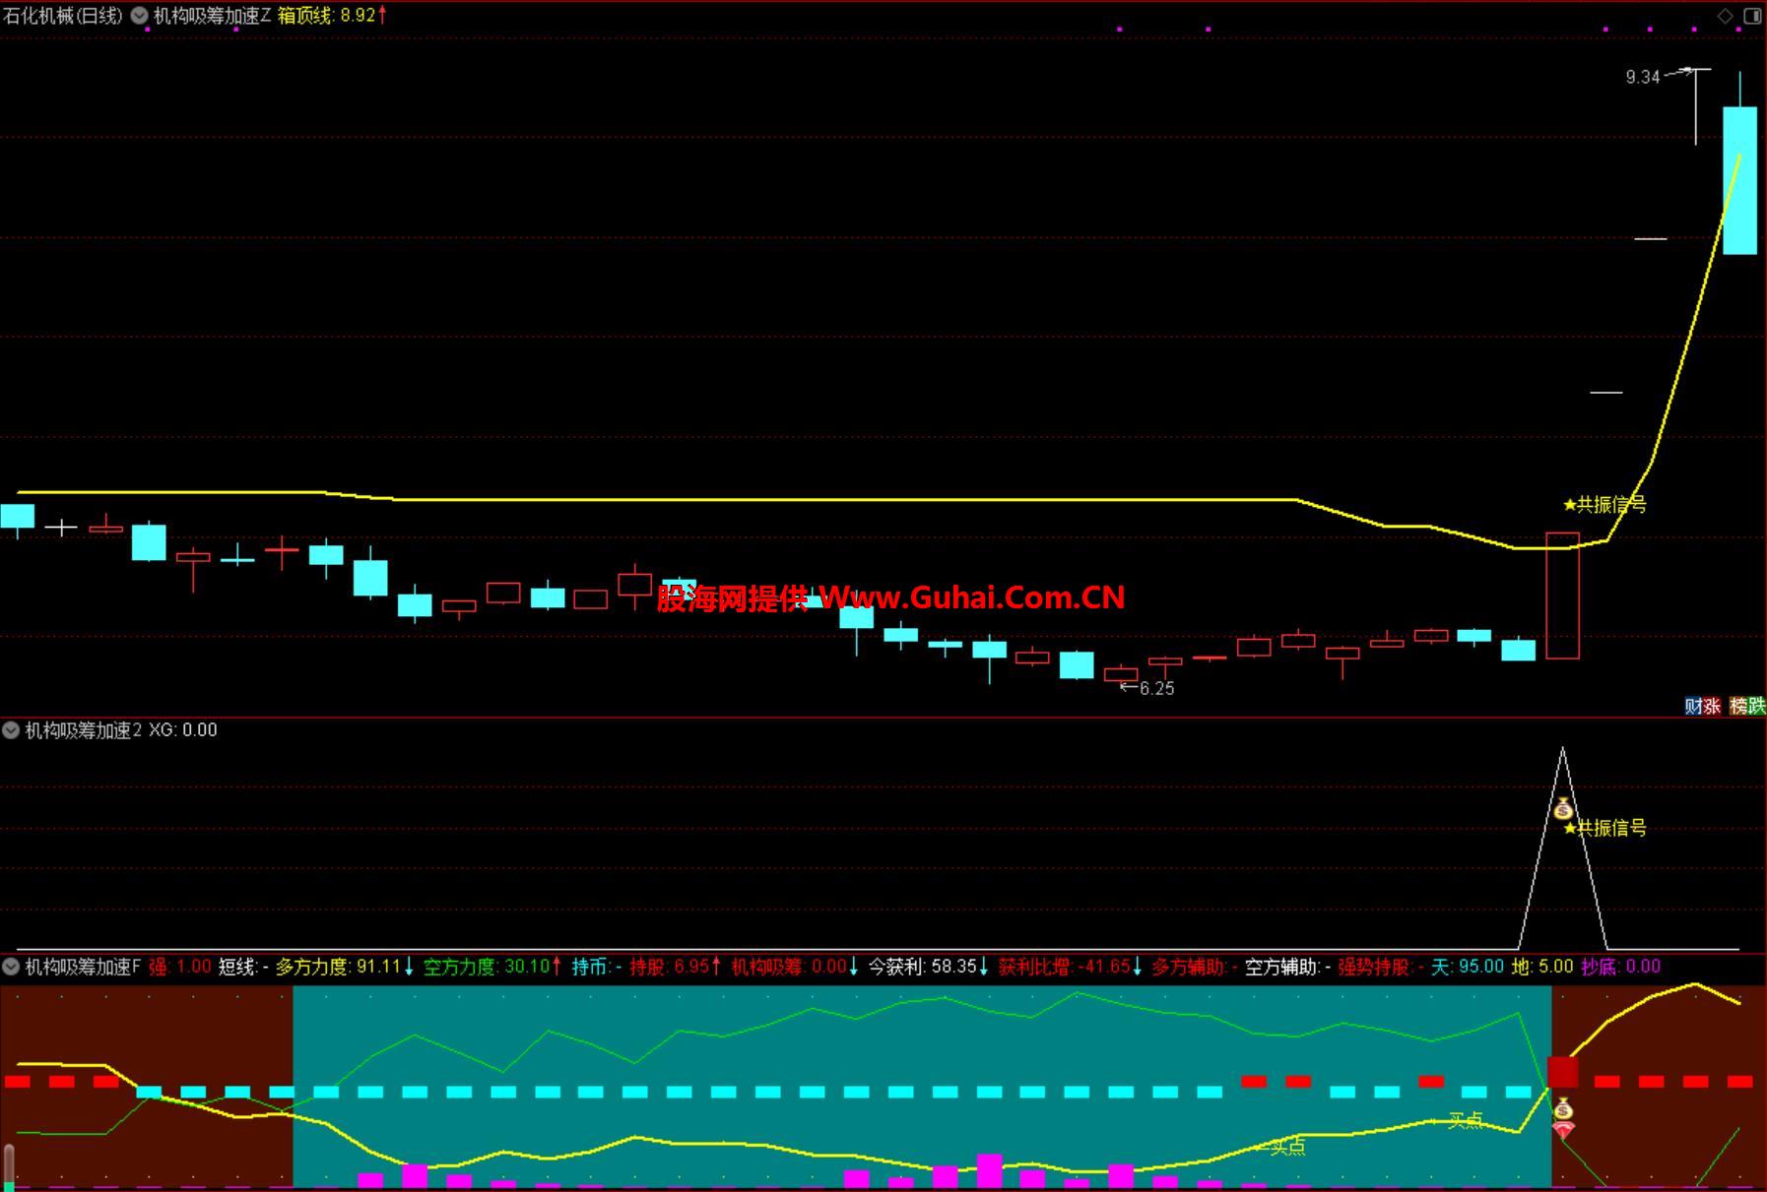
Task: Click the diamond icon at top-right of chart
Action: [x=1725, y=16]
